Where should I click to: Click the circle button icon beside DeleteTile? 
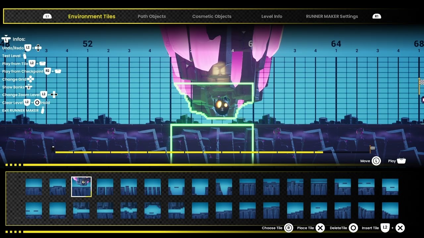point(353,228)
